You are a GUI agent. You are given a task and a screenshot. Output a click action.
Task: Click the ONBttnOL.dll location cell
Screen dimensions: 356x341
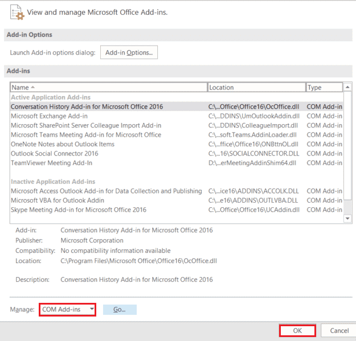point(253,144)
